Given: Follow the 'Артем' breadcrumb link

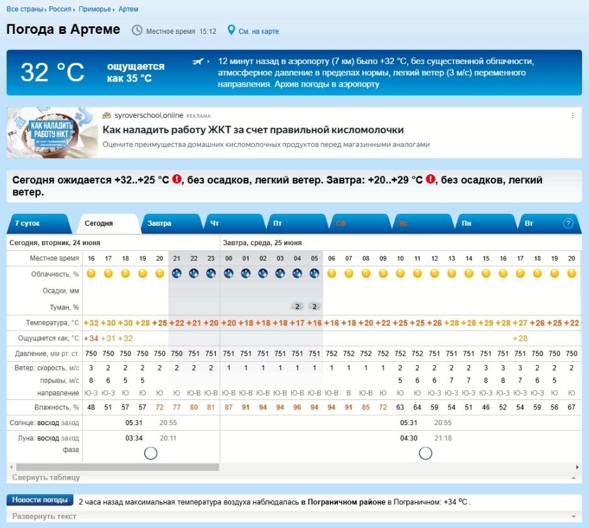Looking at the screenshot, I should click(x=128, y=9).
